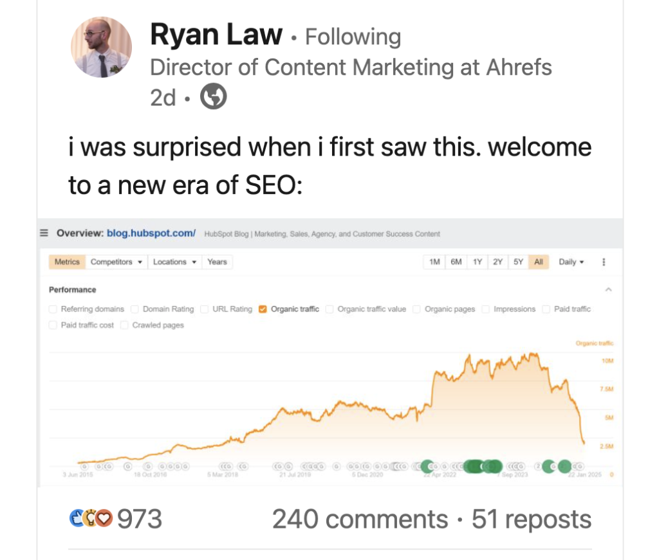
Task: Select the 1Y time range
Action: click(x=477, y=262)
